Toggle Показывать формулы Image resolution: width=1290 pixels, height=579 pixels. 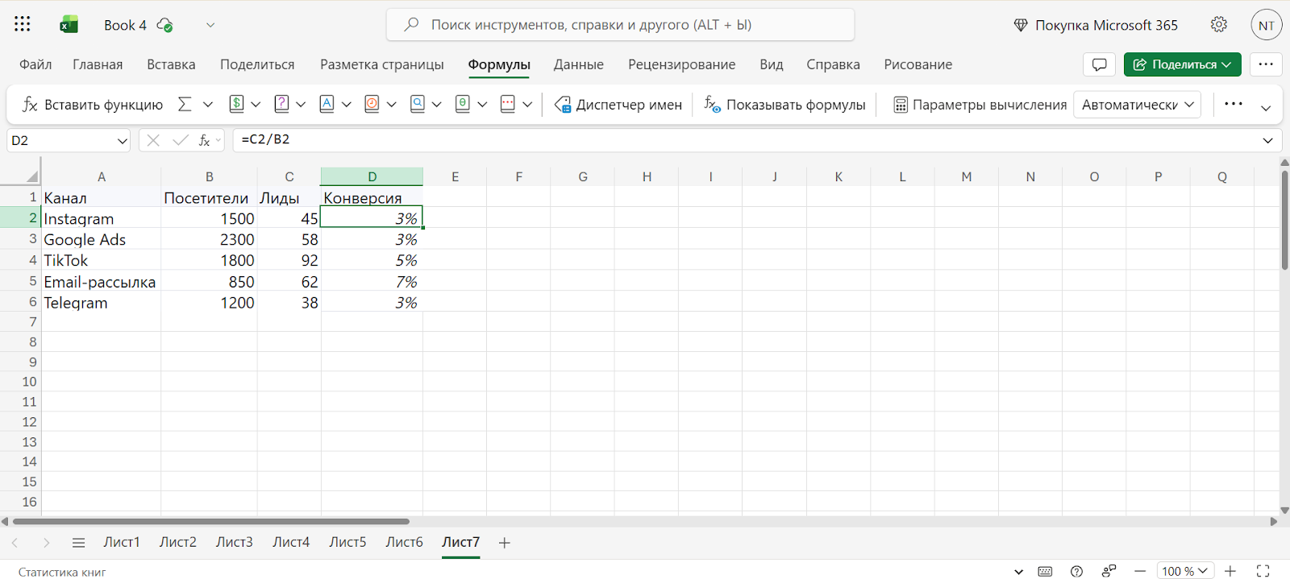(784, 105)
